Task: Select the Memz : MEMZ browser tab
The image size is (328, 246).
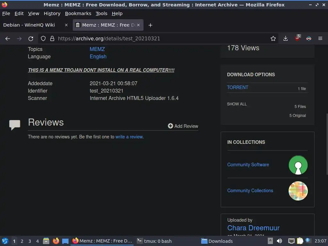Action: pyautogui.click(x=108, y=25)
